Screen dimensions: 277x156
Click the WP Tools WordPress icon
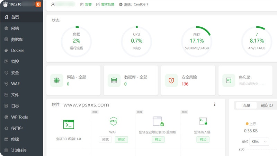click(6, 117)
